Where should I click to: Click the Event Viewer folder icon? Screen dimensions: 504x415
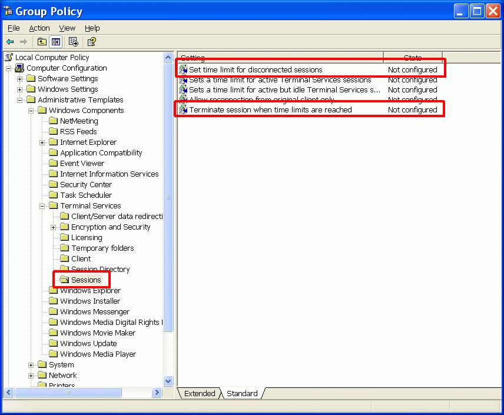pyautogui.click(x=54, y=163)
